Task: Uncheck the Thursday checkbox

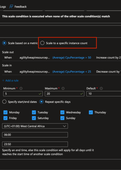Action: tap(91, 112)
